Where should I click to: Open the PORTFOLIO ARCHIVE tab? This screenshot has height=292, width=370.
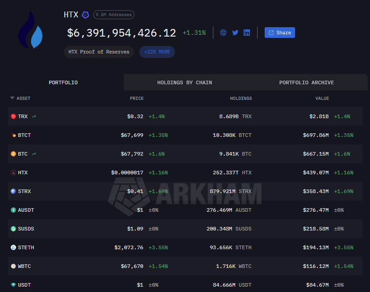point(306,82)
